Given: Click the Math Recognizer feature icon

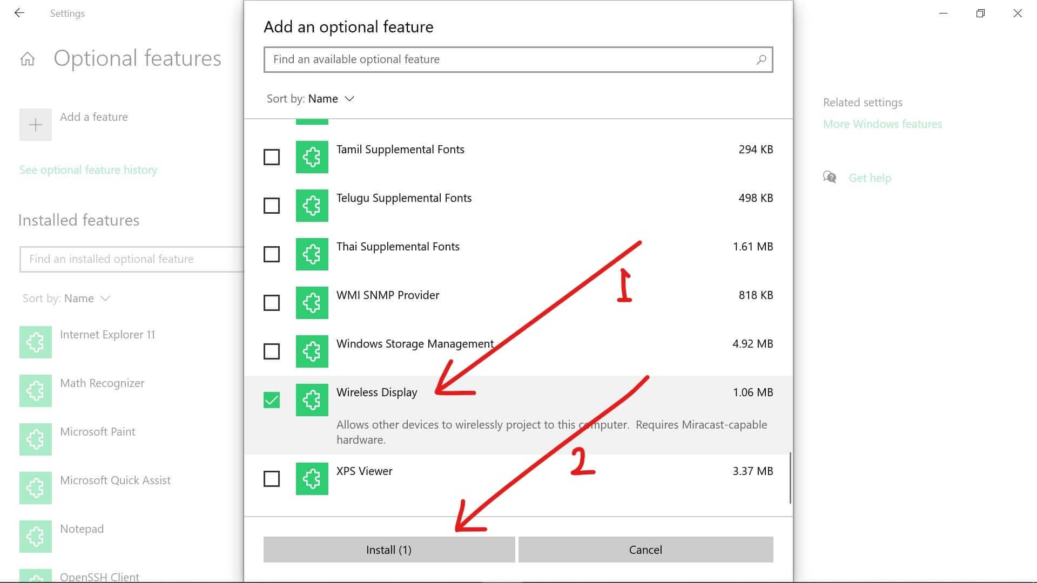Looking at the screenshot, I should pyautogui.click(x=36, y=391).
